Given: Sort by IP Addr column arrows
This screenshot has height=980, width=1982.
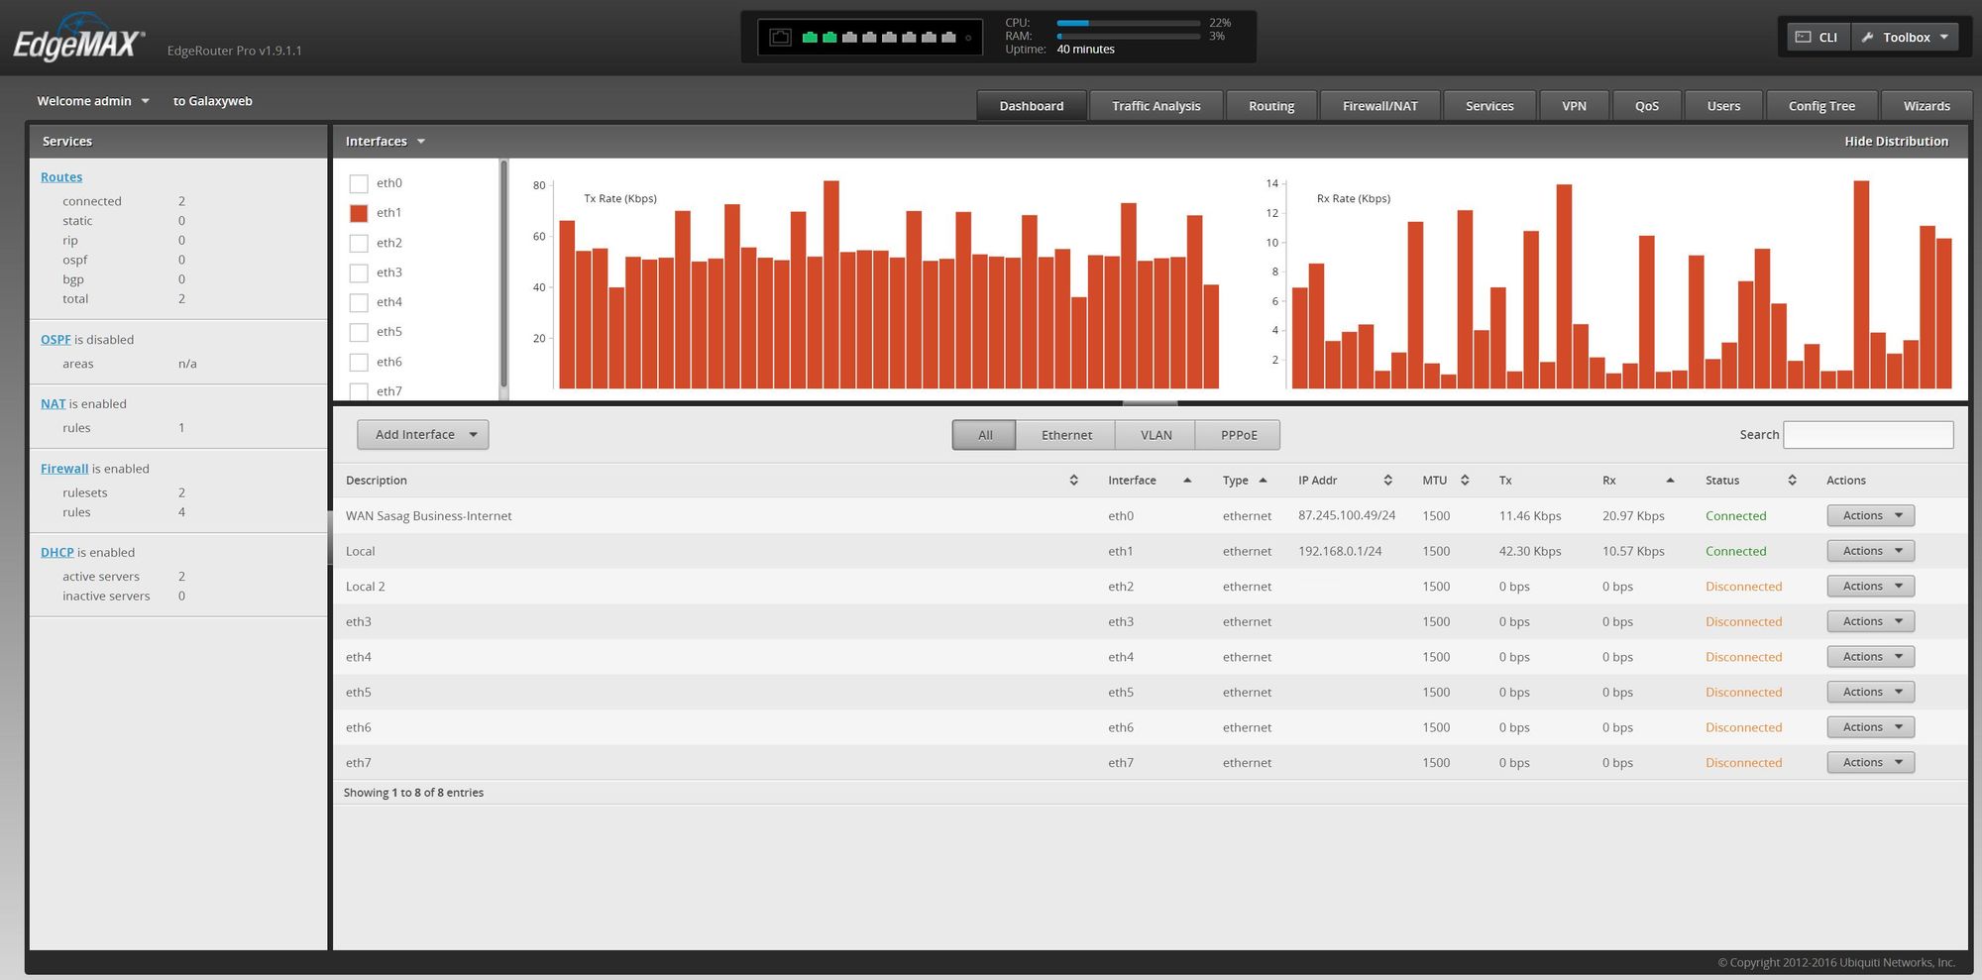Looking at the screenshot, I should [1387, 481].
